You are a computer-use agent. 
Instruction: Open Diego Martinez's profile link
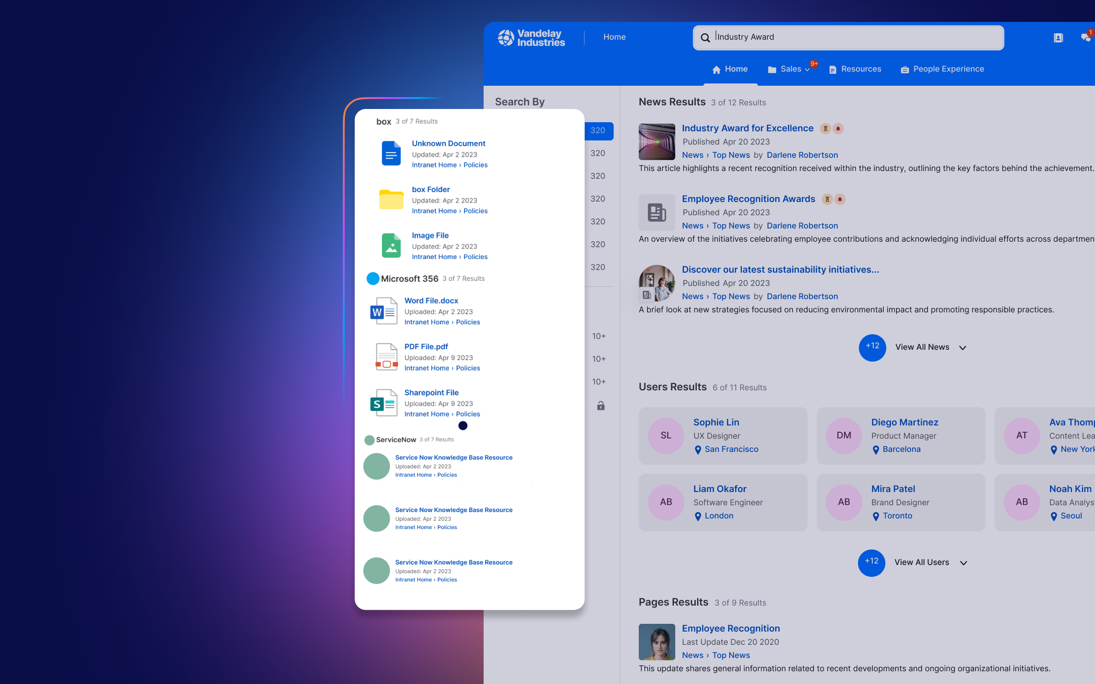pos(905,423)
